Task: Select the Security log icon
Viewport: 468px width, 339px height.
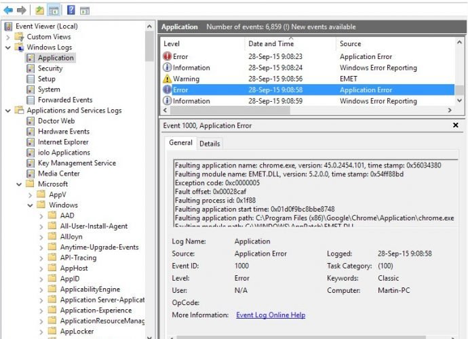Action: 31,68
